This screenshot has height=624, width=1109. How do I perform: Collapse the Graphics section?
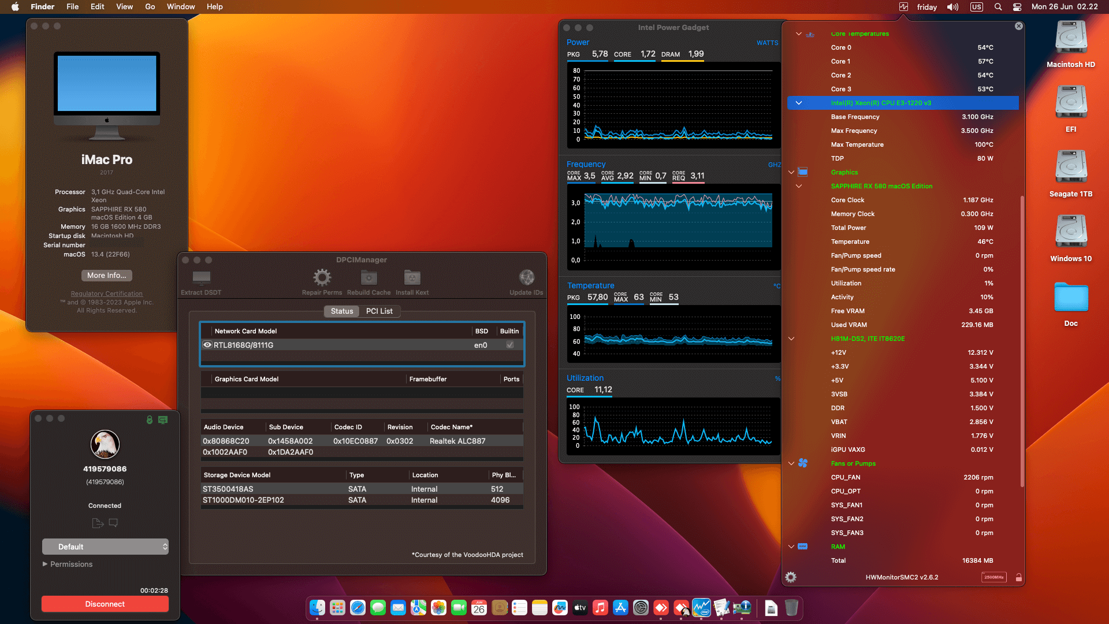(x=791, y=172)
